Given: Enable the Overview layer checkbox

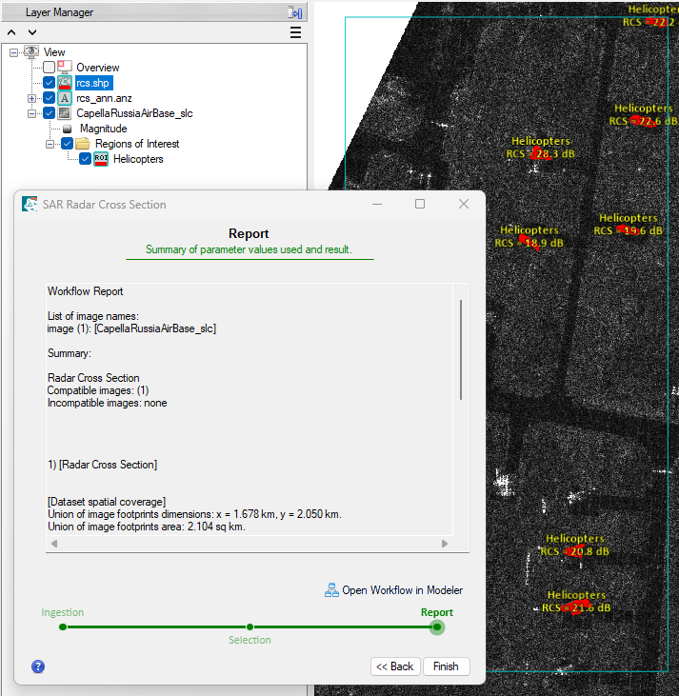Looking at the screenshot, I should point(50,68).
